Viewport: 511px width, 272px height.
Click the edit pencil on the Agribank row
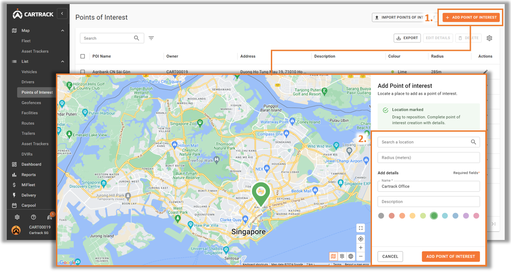pyautogui.click(x=485, y=72)
